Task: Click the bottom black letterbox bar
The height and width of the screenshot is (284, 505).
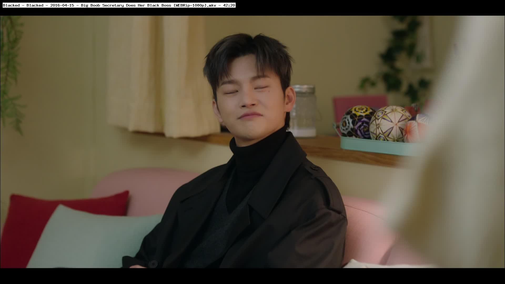Action: pos(252,276)
